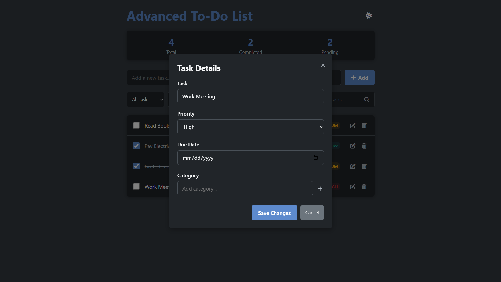Uncheck the Pay Electric task checkbox
Screen dimensions: 501x282
(x=136, y=146)
